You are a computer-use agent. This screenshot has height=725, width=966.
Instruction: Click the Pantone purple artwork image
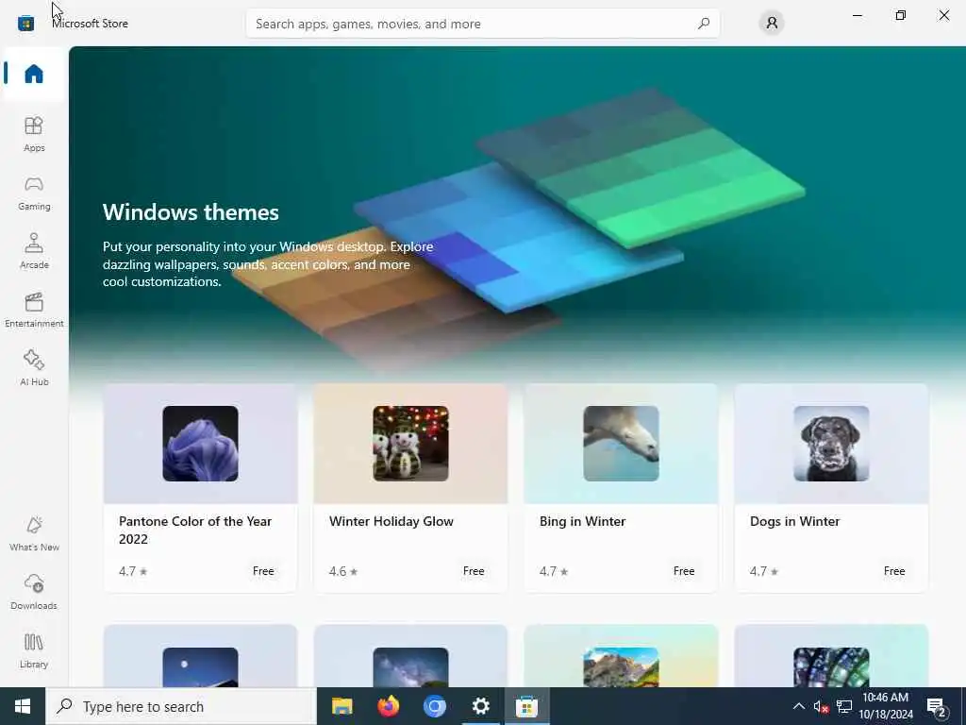click(200, 444)
